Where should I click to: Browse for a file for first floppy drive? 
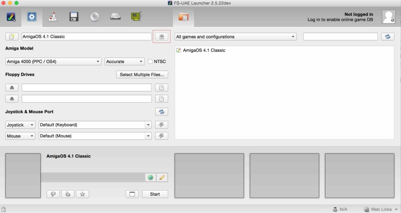tap(162, 87)
